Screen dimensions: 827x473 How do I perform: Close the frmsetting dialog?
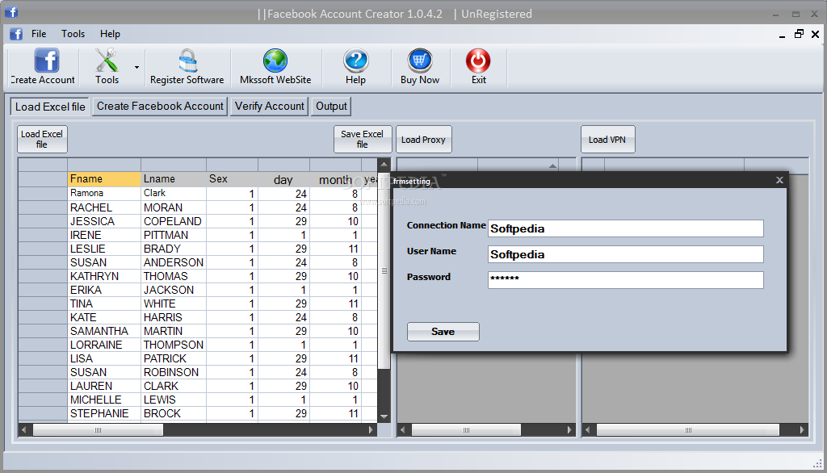(779, 180)
